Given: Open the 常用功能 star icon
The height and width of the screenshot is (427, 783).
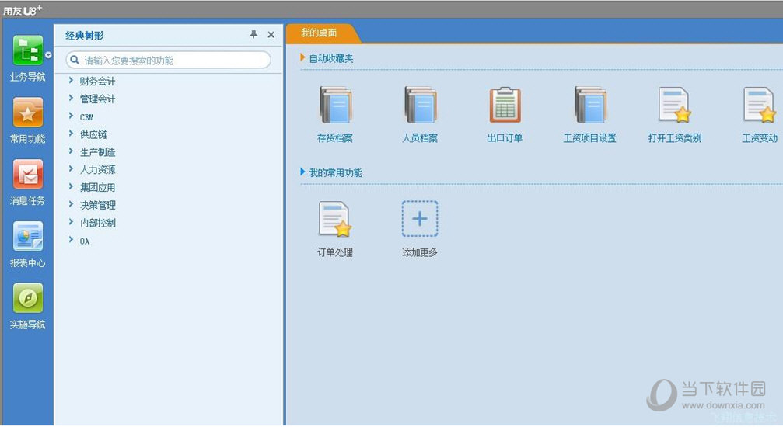Looking at the screenshot, I should (27, 113).
